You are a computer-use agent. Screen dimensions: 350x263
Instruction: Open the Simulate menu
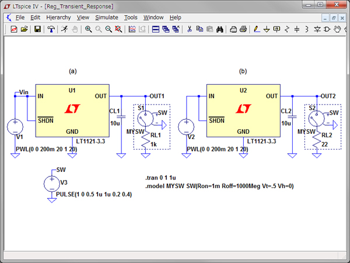coord(106,18)
